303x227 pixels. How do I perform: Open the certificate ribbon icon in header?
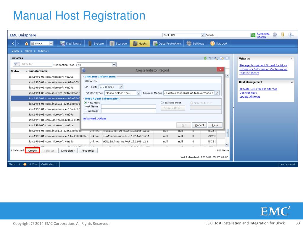coord(275,35)
